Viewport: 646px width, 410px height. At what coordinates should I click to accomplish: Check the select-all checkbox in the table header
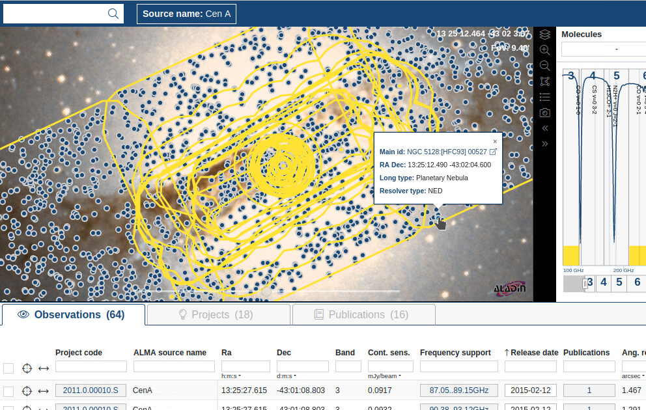coord(8,368)
